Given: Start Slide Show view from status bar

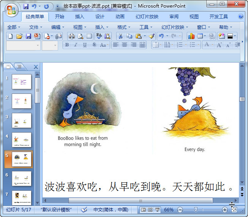Looking at the screenshot, I should [x=157, y=210].
